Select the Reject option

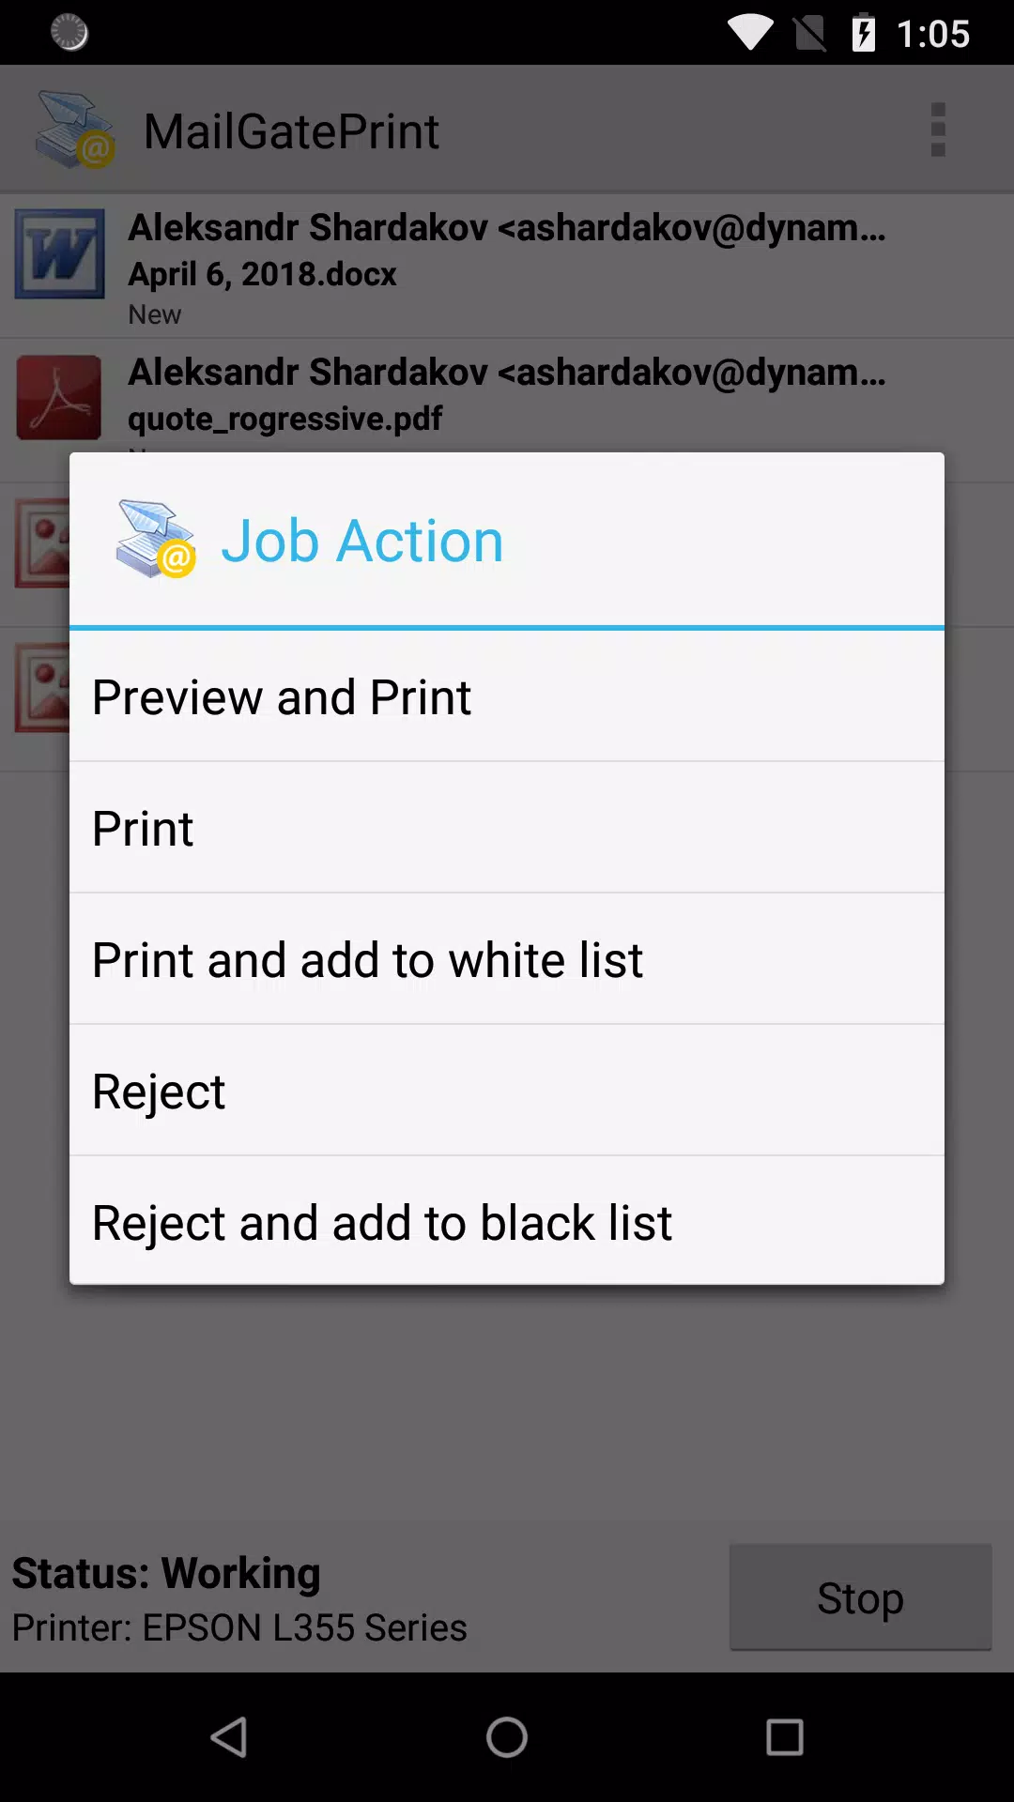pos(507,1091)
